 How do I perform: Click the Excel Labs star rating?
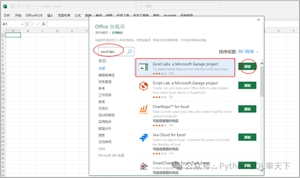(x=159, y=73)
